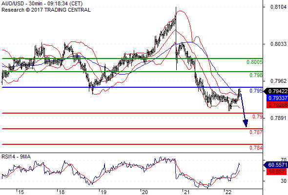Click the AUD/USD 30min chart title
Screen dimensions: 288x195
pyautogui.click(x=42, y=3)
